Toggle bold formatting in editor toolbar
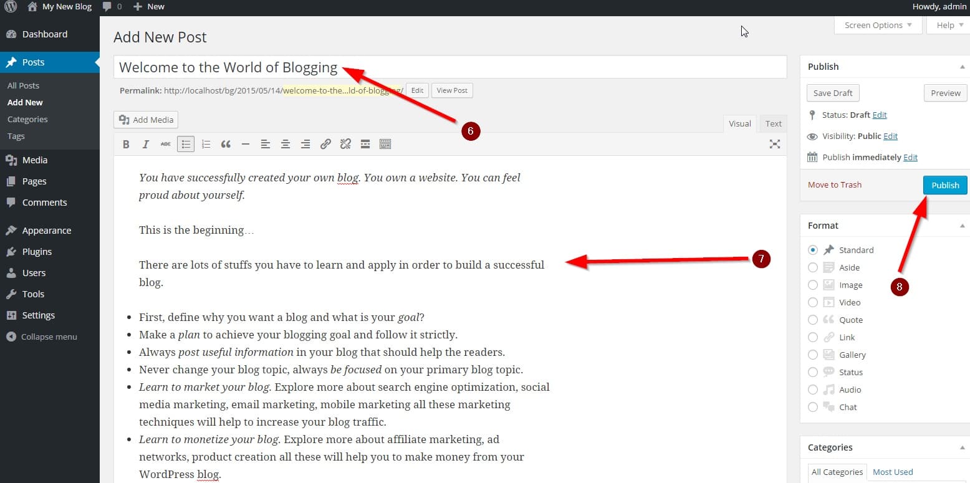The height and width of the screenshot is (483, 970). 126,145
